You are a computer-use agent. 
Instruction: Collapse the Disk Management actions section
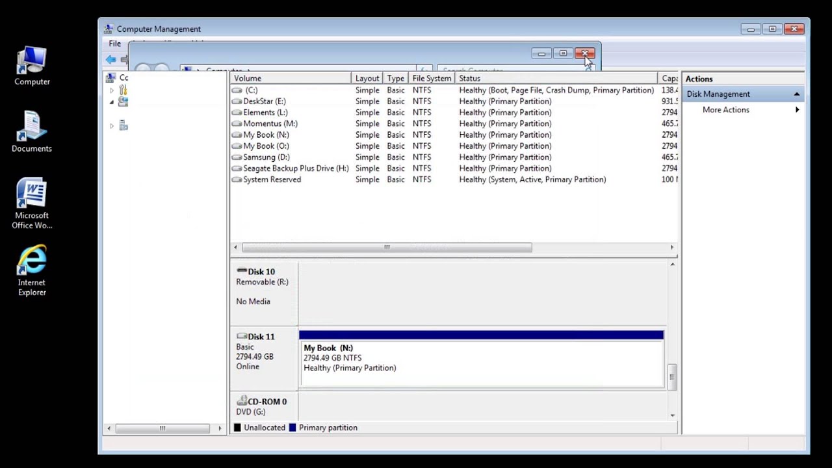796,94
